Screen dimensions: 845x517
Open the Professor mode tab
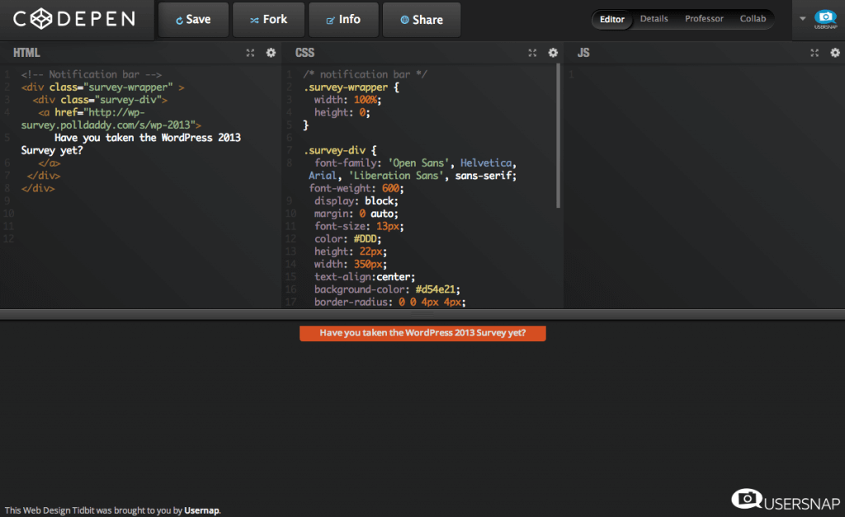(x=704, y=19)
